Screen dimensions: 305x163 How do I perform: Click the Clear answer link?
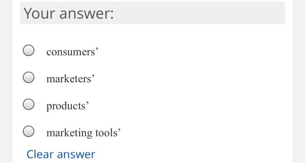tap(61, 154)
